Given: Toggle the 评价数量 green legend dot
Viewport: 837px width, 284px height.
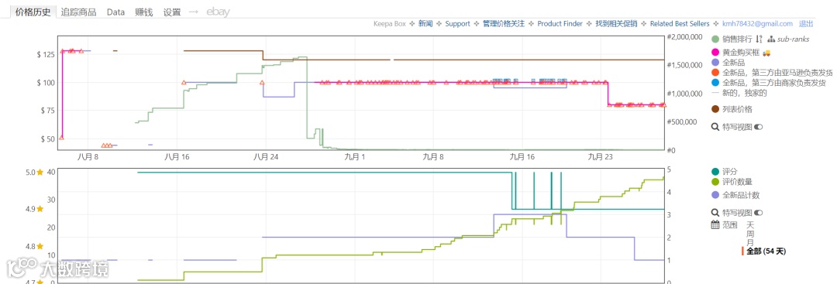Looking at the screenshot, I should coord(716,182).
